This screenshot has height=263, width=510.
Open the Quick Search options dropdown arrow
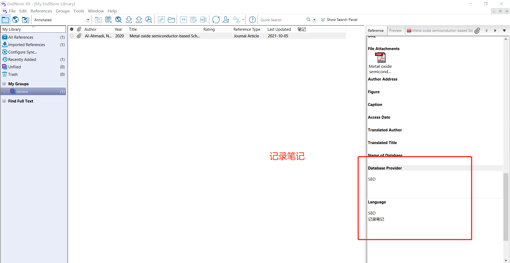point(314,20)
